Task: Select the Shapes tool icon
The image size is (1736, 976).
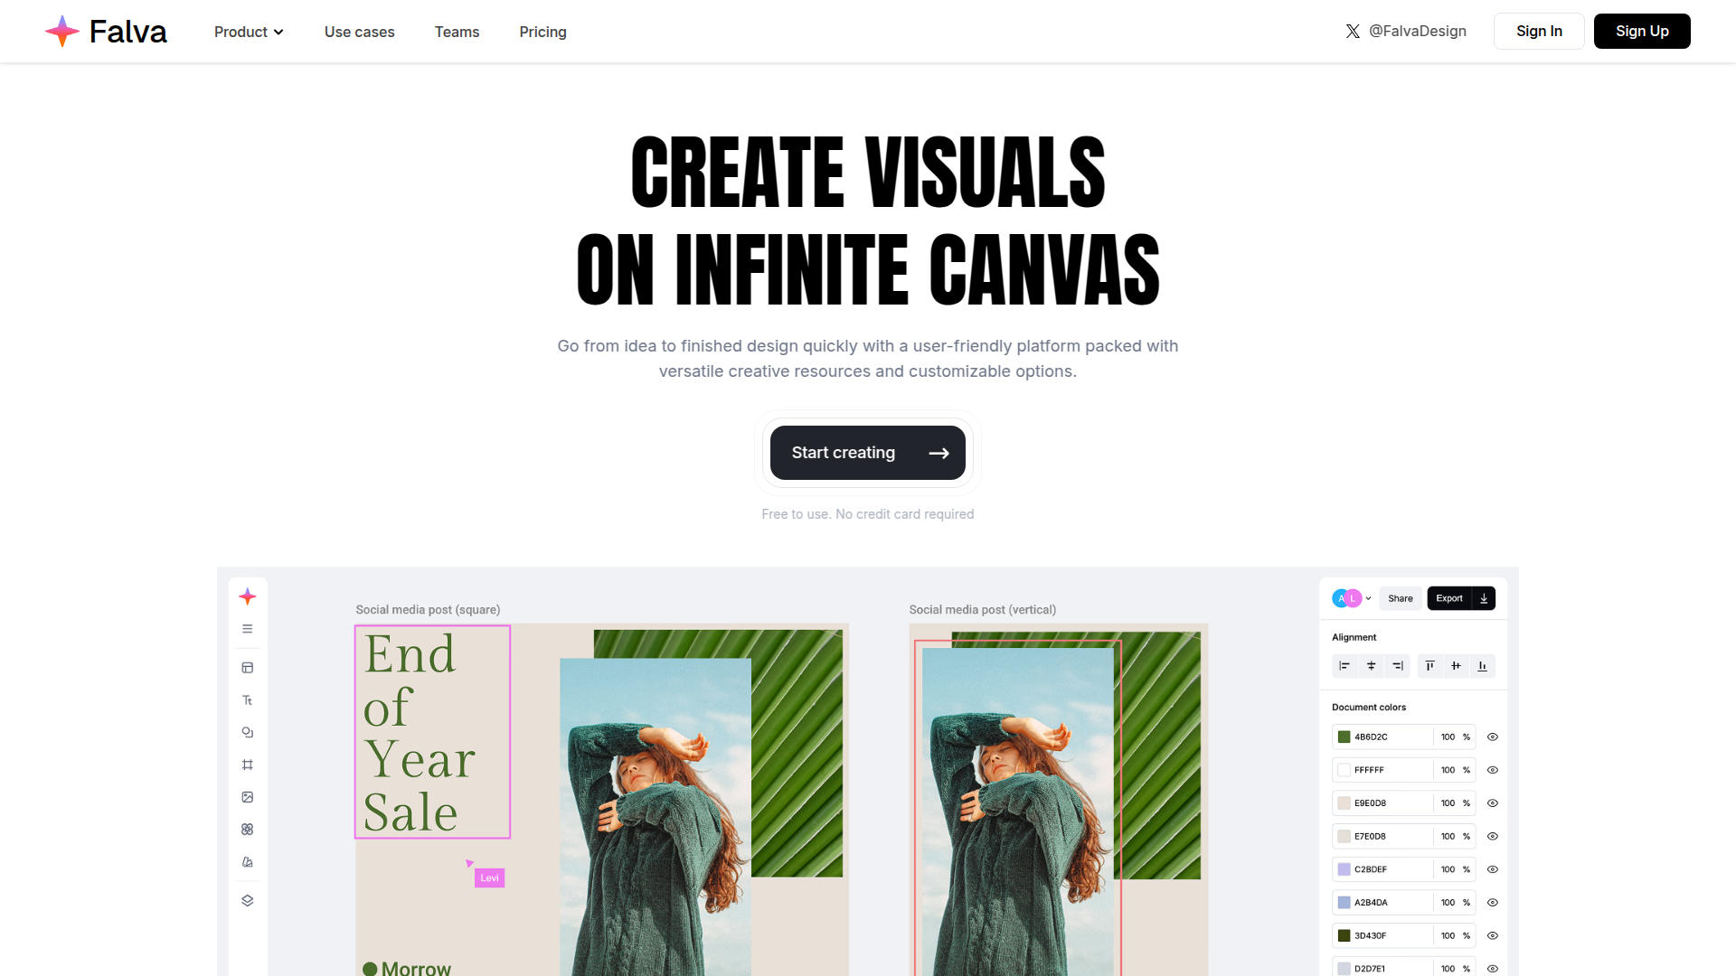Action: click(247, 733)
